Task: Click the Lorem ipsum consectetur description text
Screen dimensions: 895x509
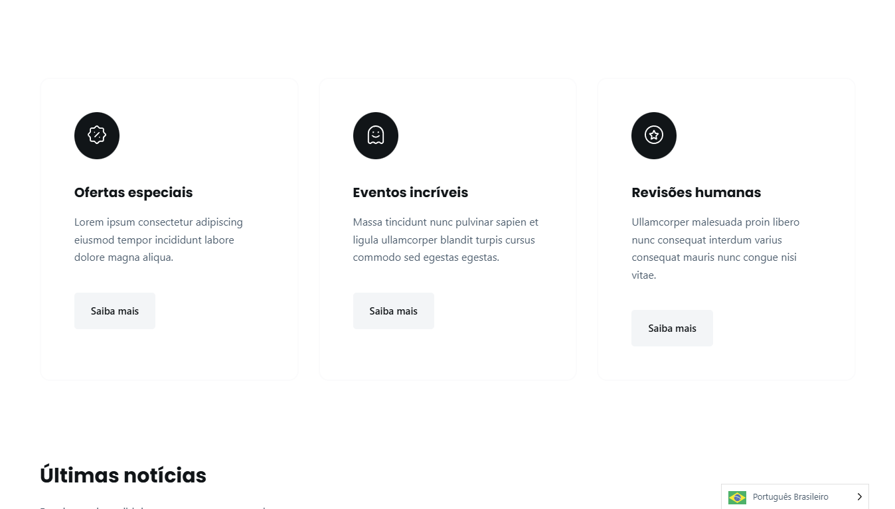Action: coord(159,240)
